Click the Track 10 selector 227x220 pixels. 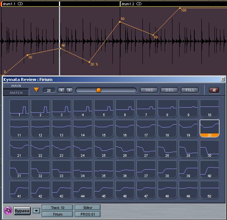[x=57, y=207]
